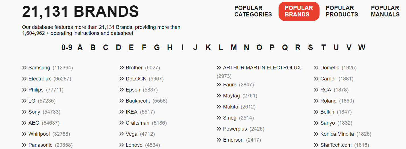Select the Popular Brands tab

click(x=299, y=11)
